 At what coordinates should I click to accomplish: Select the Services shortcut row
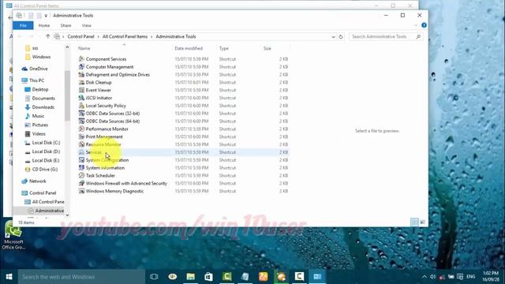pyautogui.click(x=183, y=152)
